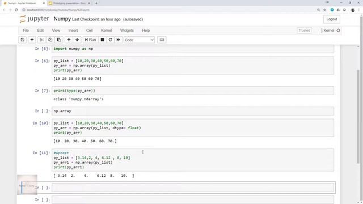Cut selected cells with scissors icon

41,40
